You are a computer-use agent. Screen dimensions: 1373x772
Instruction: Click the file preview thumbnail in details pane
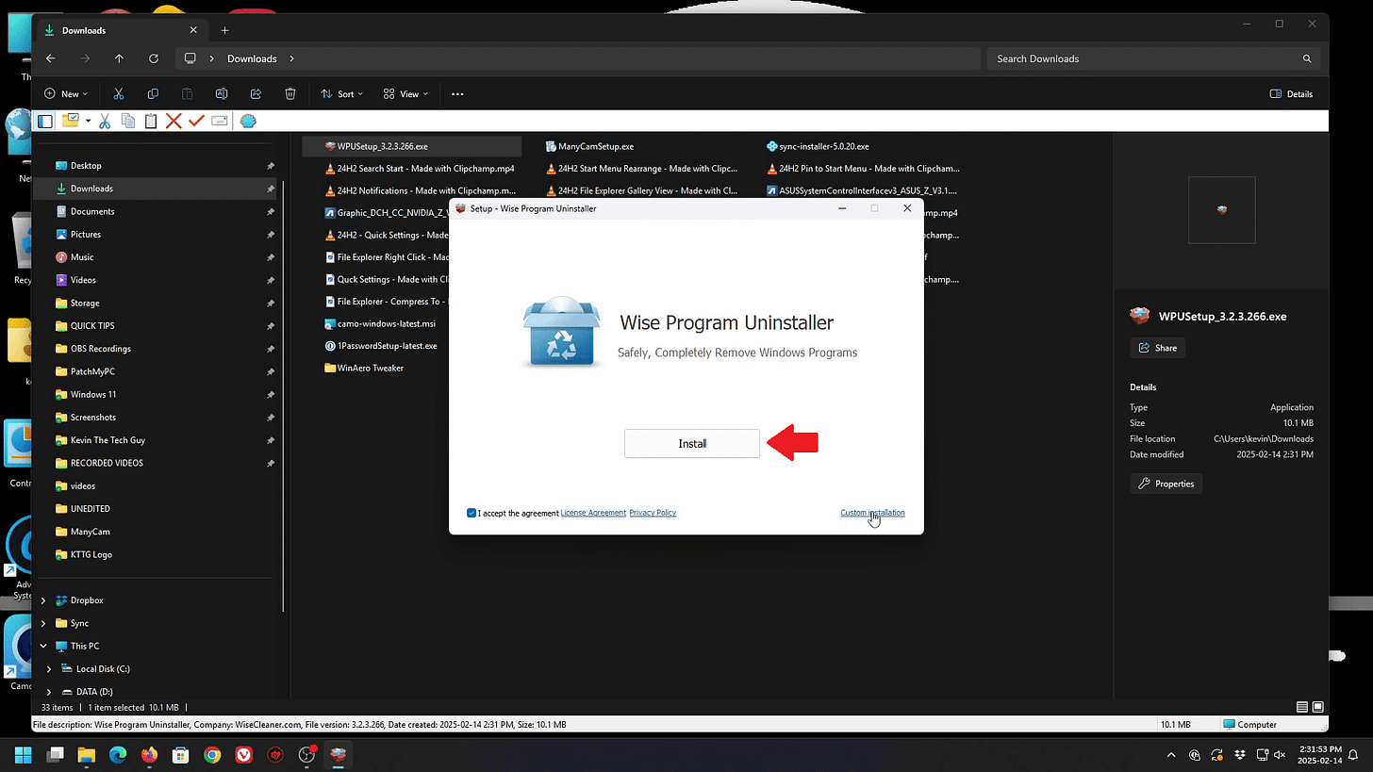click(x=1222, y=209)
